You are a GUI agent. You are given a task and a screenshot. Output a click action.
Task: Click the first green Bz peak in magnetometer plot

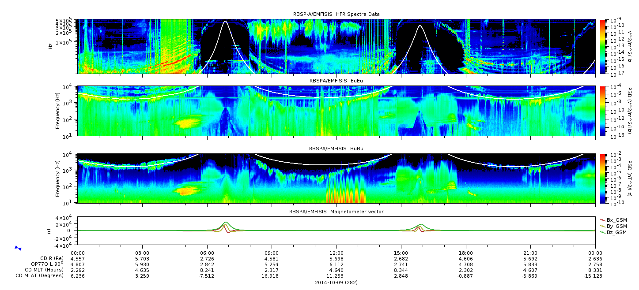226,223
